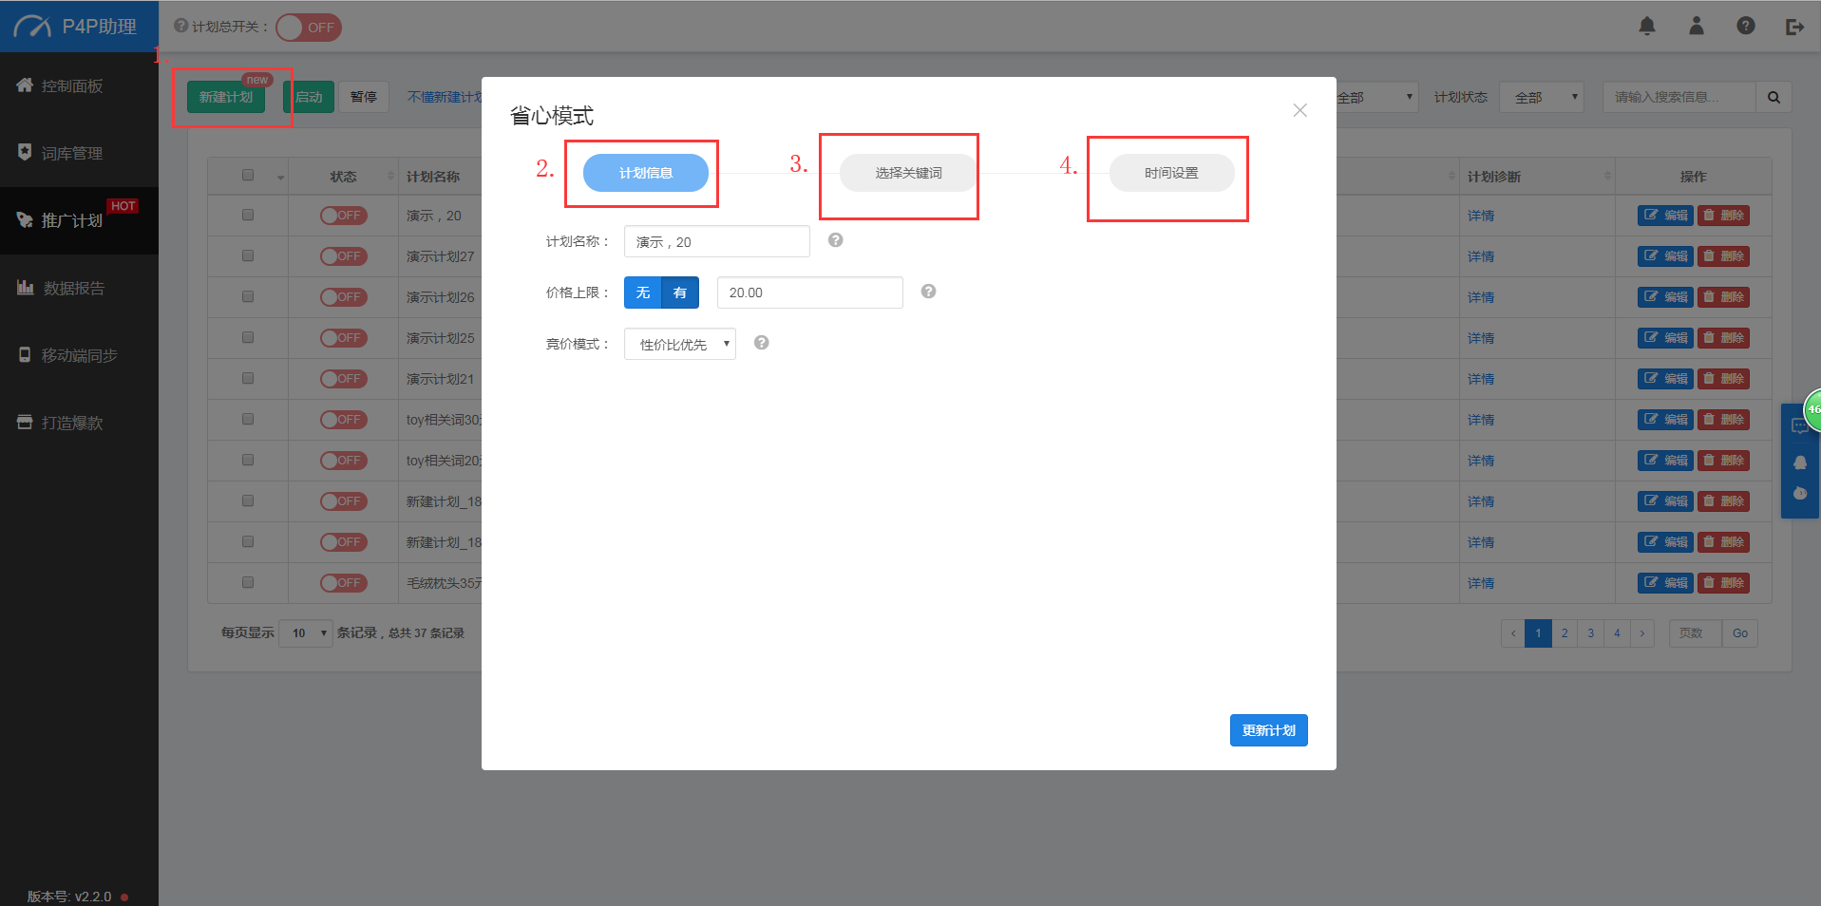Click the search magnifier icon

click(1774, 97)
